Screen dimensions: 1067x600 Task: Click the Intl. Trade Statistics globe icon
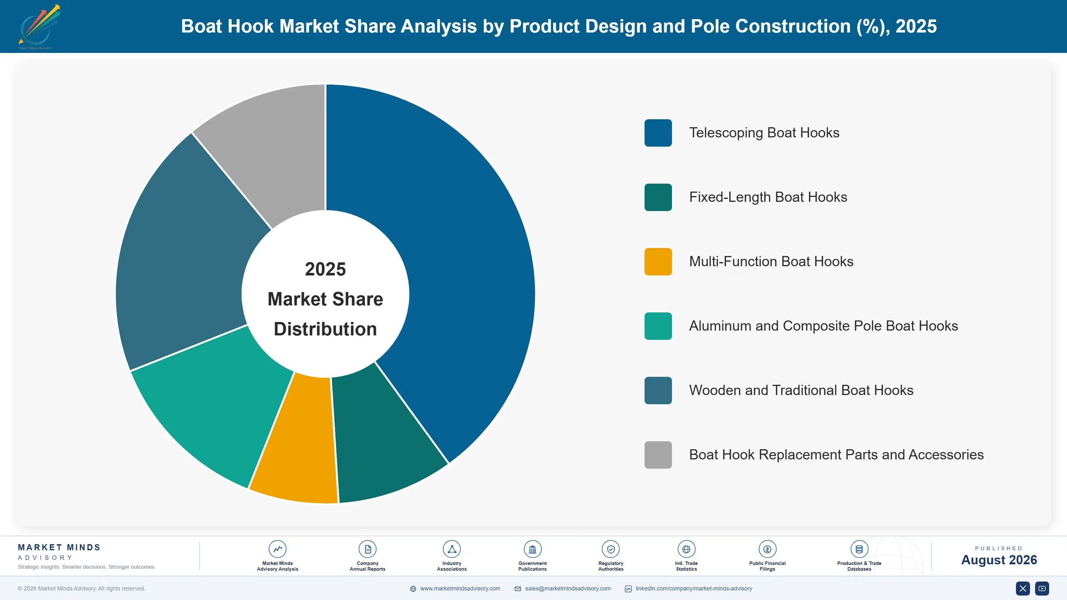click(x=686, y=549)
